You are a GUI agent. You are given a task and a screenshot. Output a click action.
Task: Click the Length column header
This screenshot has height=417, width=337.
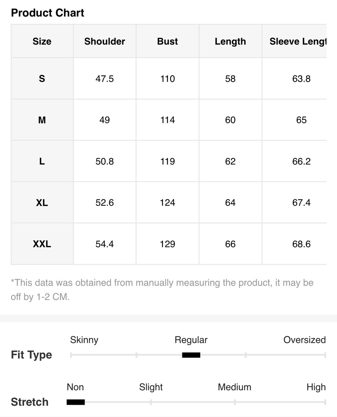(x=230, y=41)
